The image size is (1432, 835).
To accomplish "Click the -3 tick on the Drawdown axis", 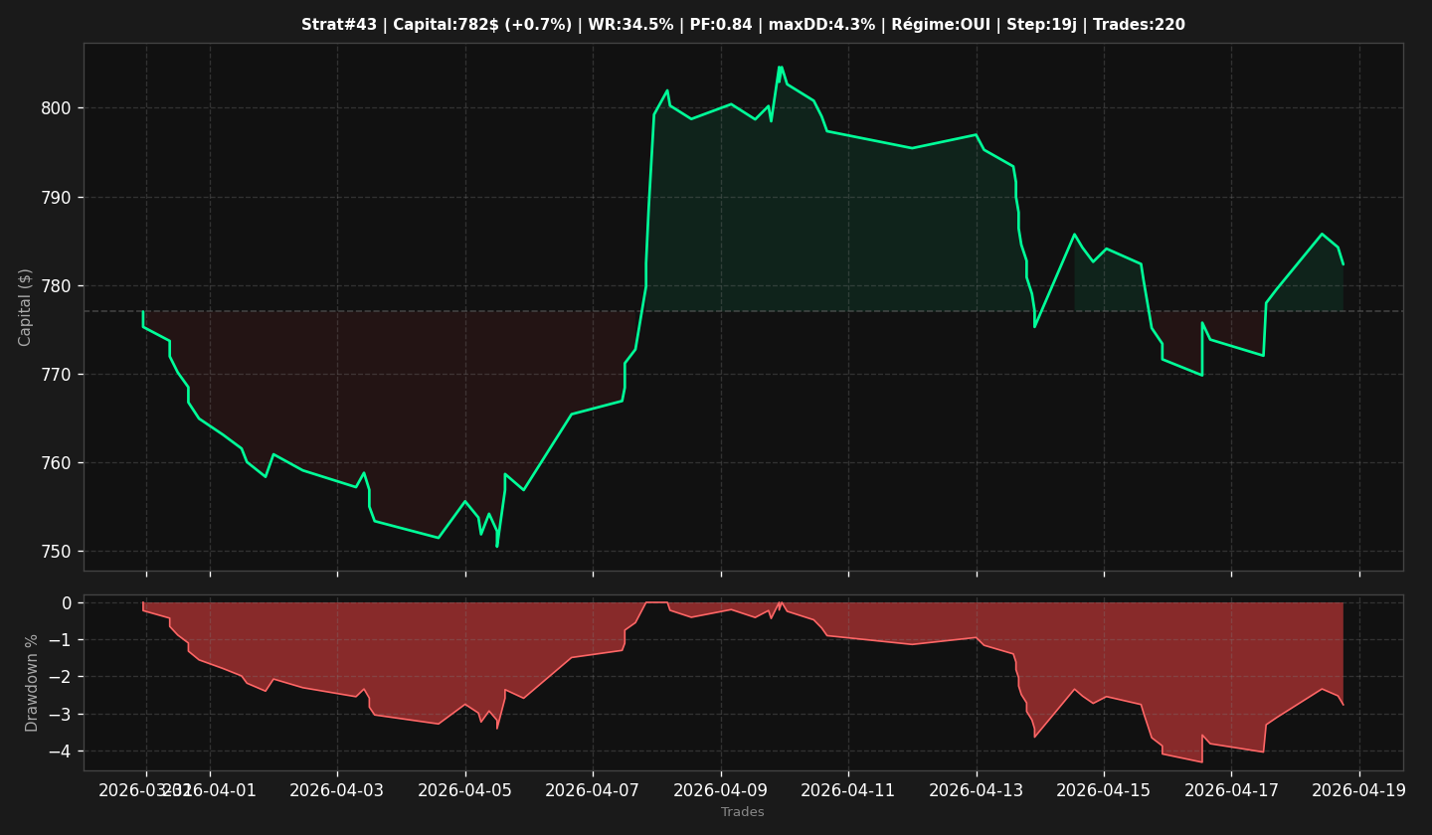I will click(62, 715).
